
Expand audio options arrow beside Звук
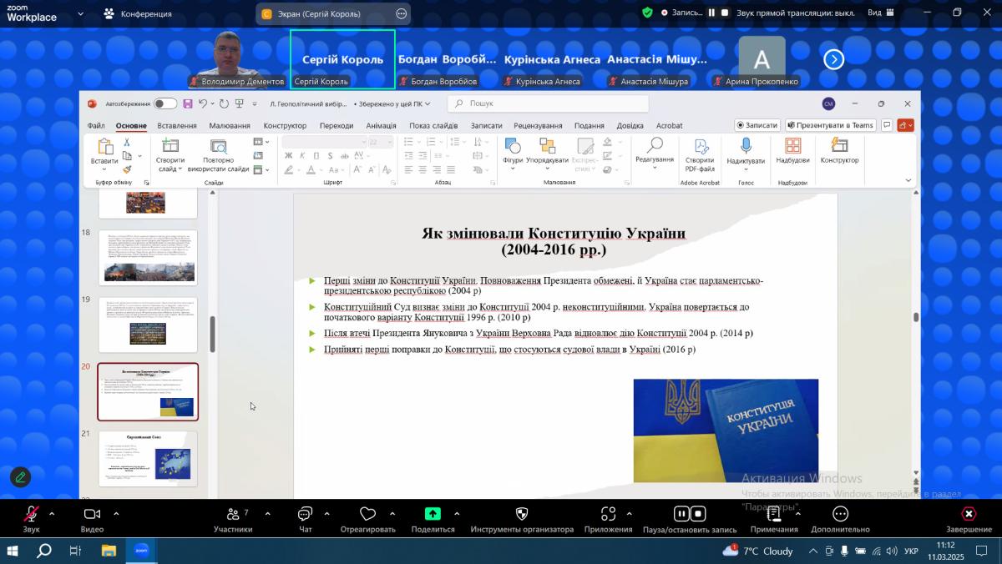(x=52, y=514)
